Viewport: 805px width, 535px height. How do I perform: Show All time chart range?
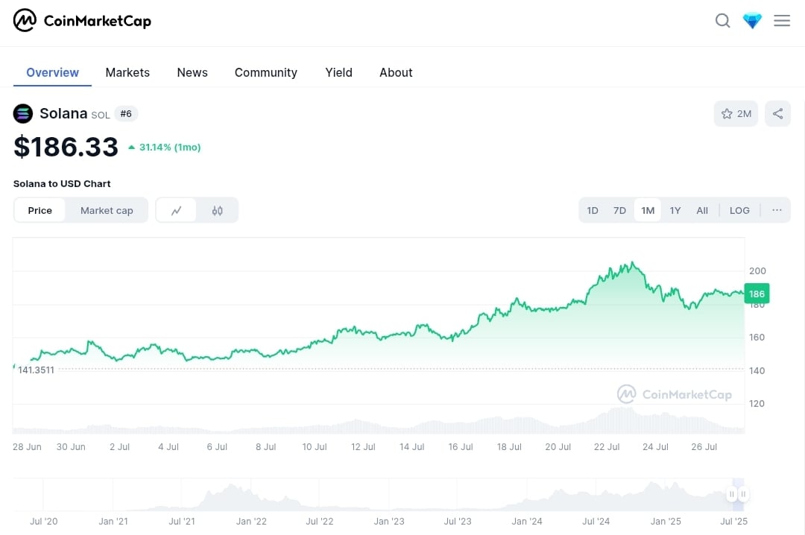click(702, 211)
